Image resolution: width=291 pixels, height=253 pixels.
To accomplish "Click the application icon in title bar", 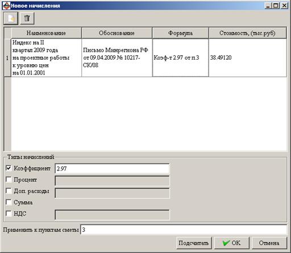I will pyautogui.click(x=6, y=6).
